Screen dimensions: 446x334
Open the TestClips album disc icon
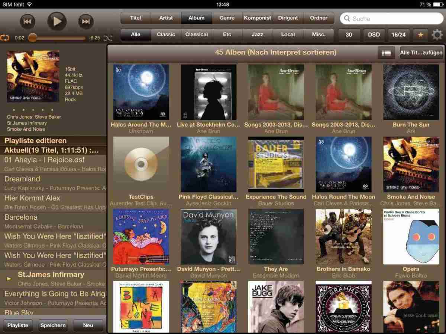141,164
